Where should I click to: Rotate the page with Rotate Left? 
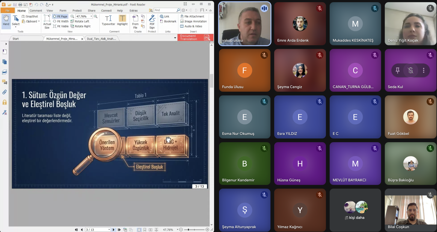coord(80,21)
